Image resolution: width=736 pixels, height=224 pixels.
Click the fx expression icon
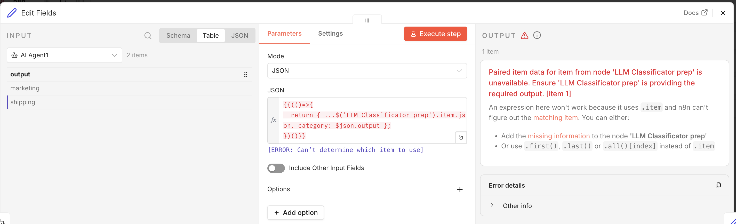(273, 120)
